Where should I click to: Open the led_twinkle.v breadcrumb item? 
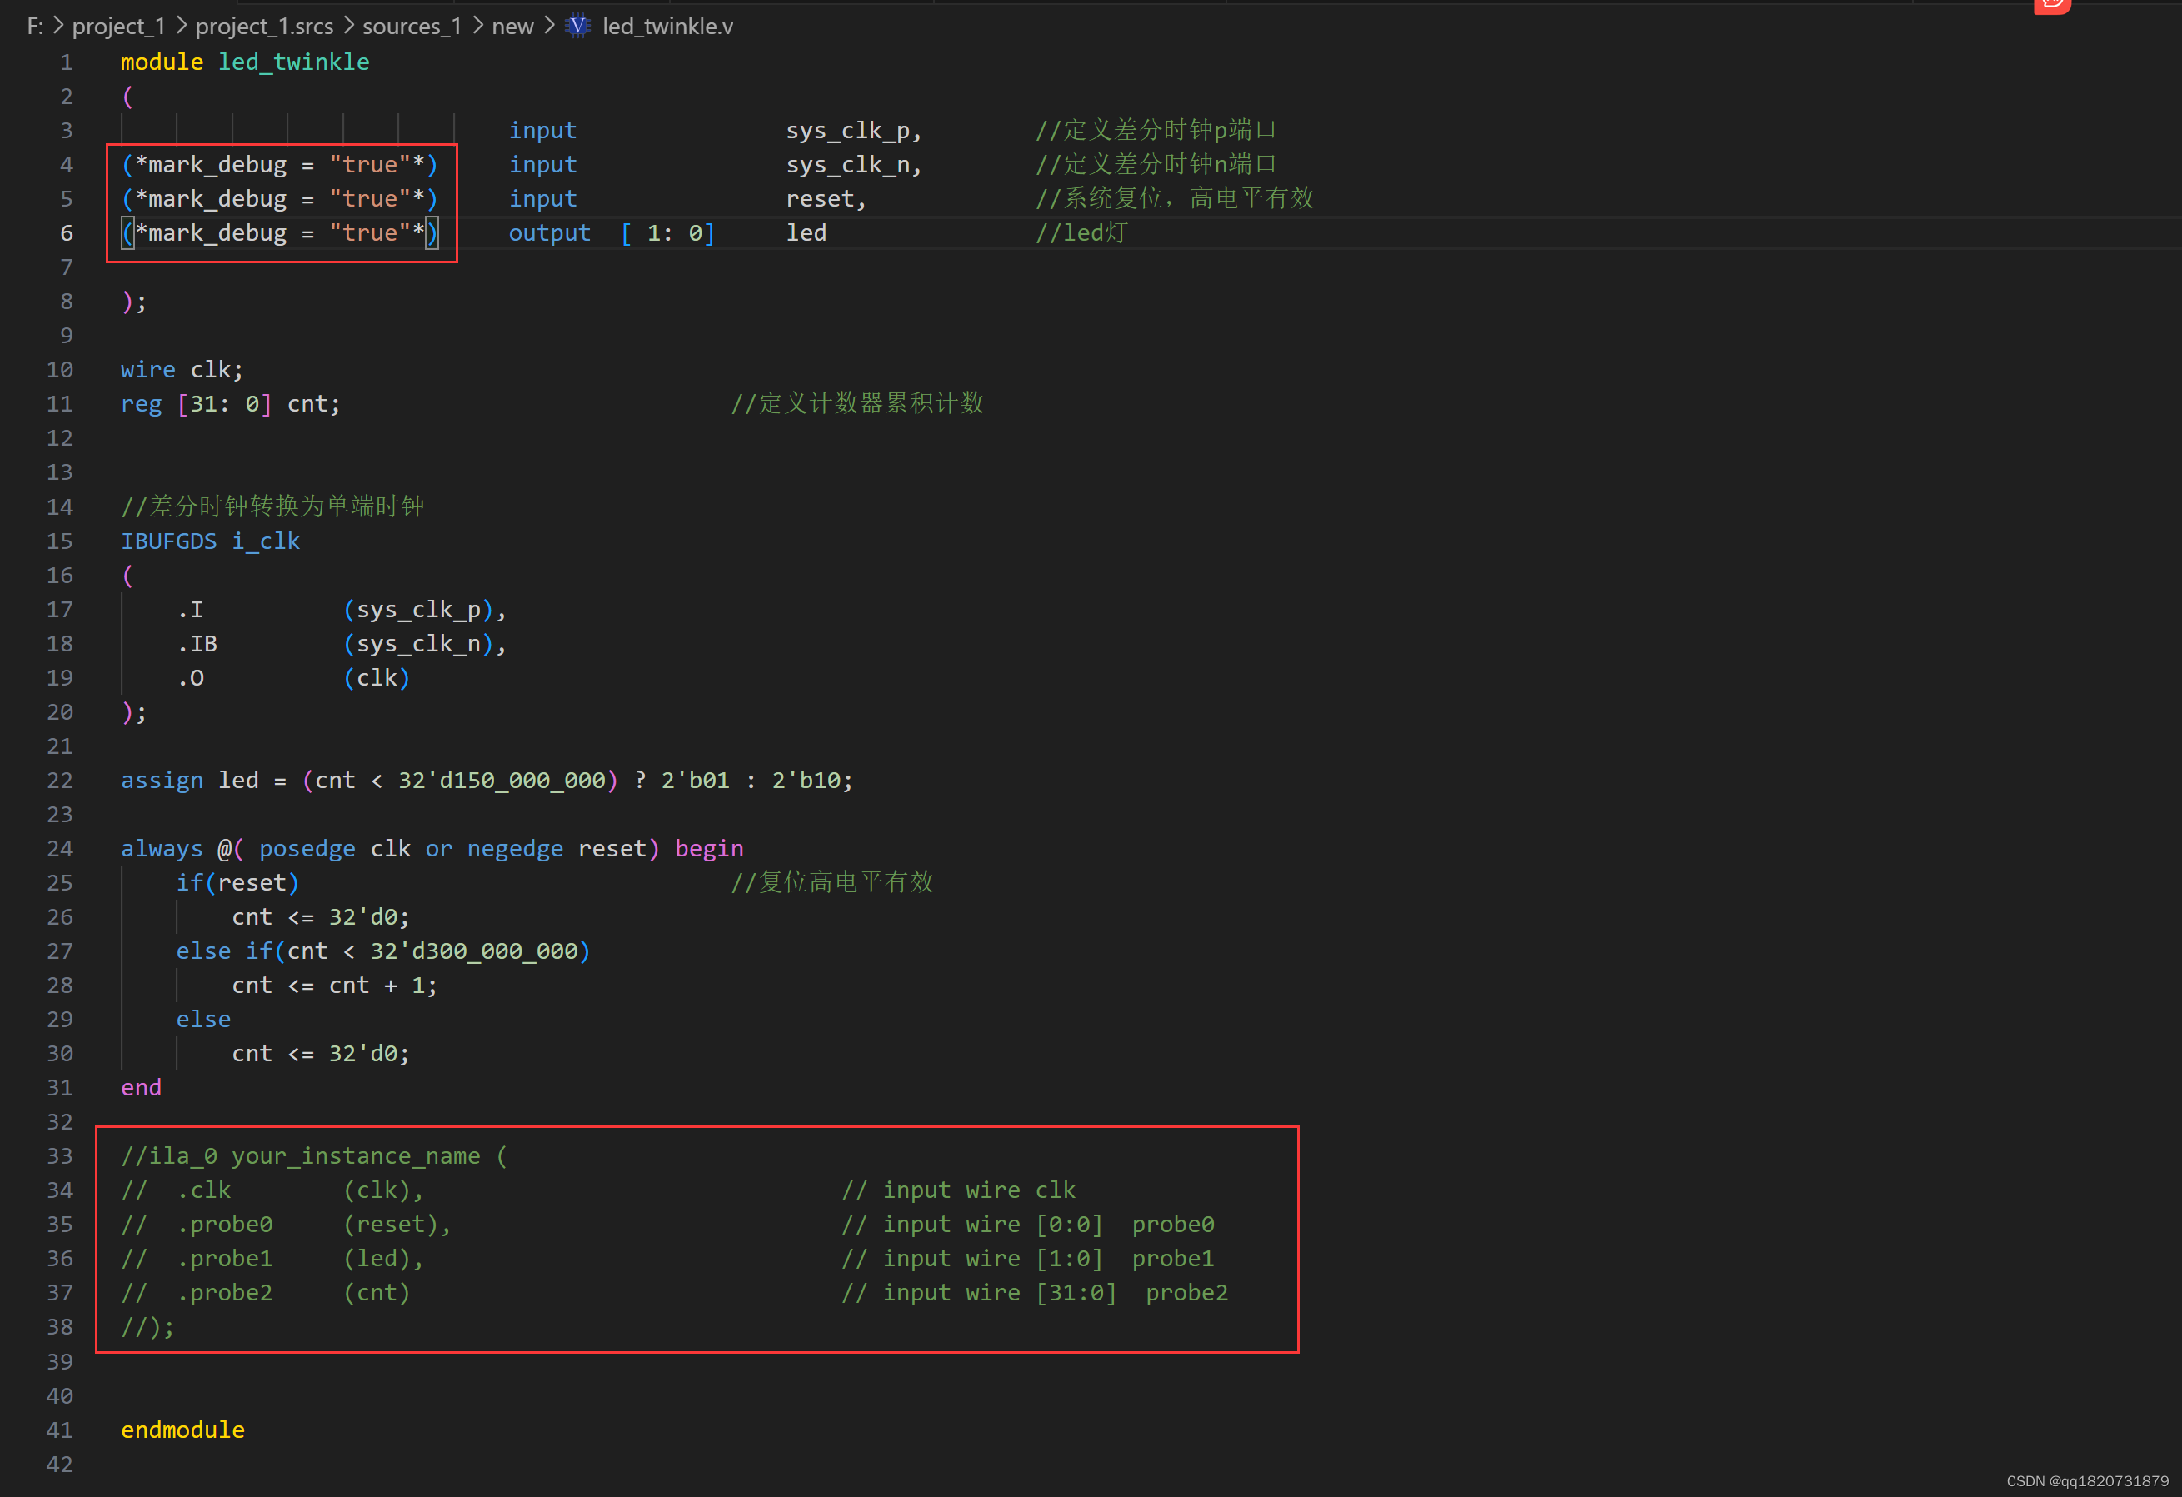coord(667,27)
